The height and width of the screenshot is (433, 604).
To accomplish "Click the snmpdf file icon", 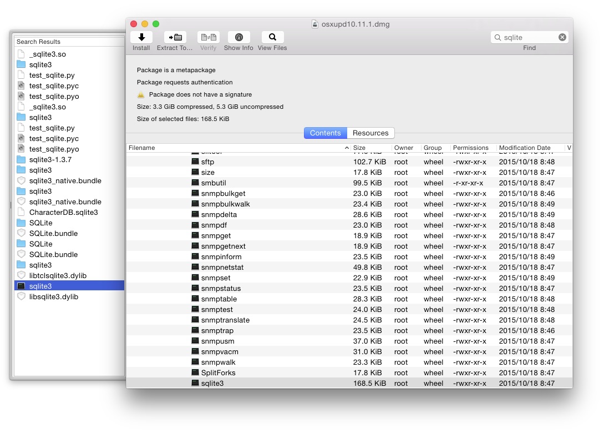I will [195, 225].
